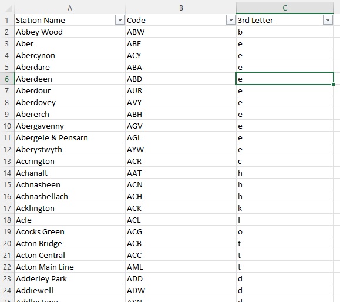Select the 'Aberystwyth' cell
Screen dimensions: 340x302
[x=70, y=149]
